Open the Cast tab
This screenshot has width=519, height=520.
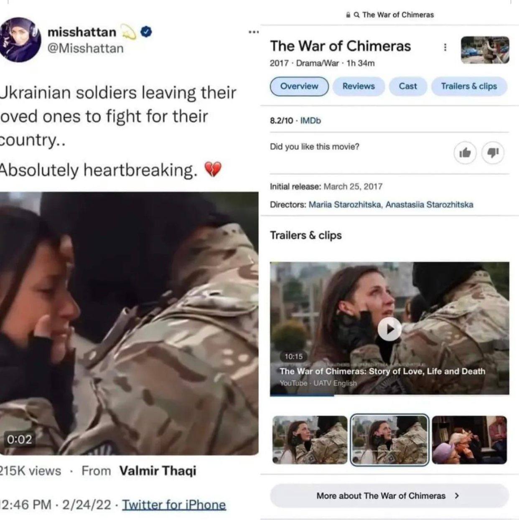click(408, 86)
